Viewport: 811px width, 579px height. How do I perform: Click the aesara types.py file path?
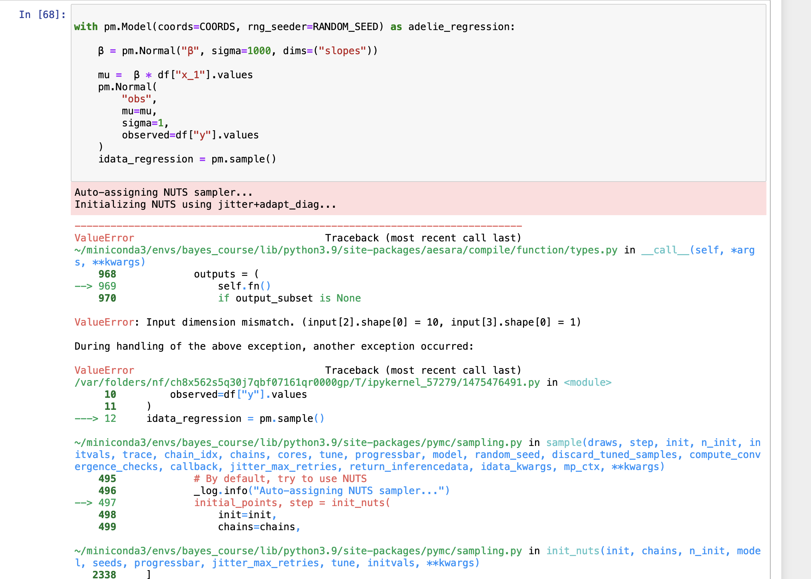[x=345, y=250]
